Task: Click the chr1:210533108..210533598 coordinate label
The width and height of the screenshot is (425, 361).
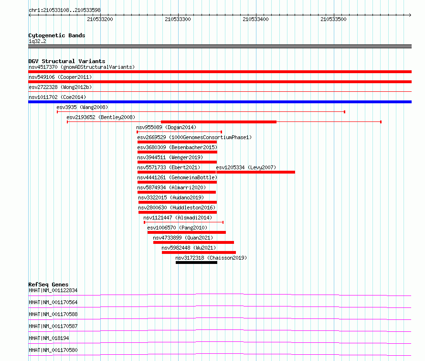Action: [64, 11]
